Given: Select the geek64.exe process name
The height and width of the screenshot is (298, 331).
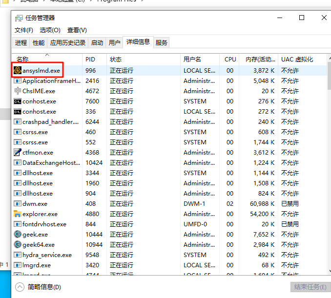Looking at the screenshot, I should click(39, 244).
